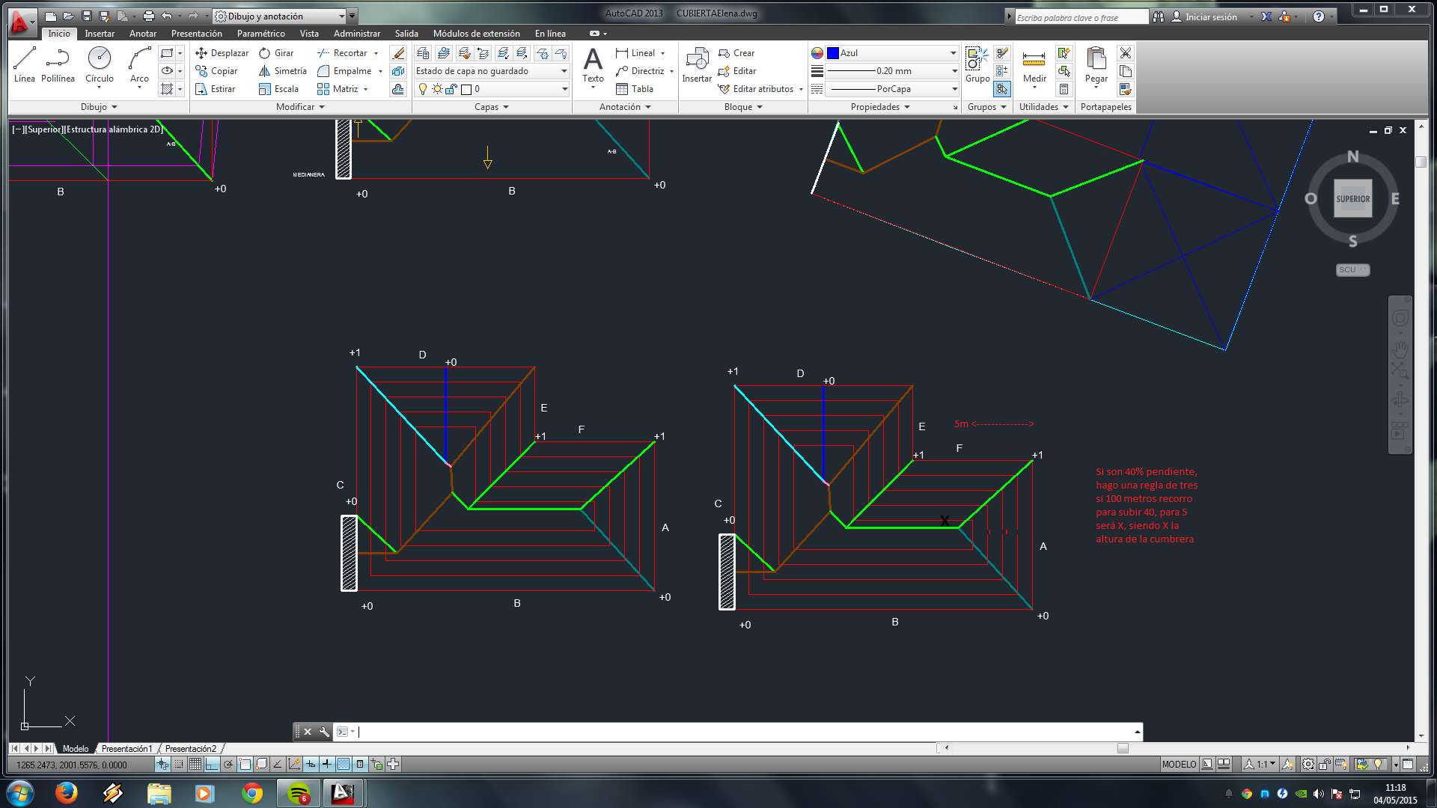Click the Simetría (mirror) tool
Viewport: 1437px width, 808px height.
[x=282, y=71]
